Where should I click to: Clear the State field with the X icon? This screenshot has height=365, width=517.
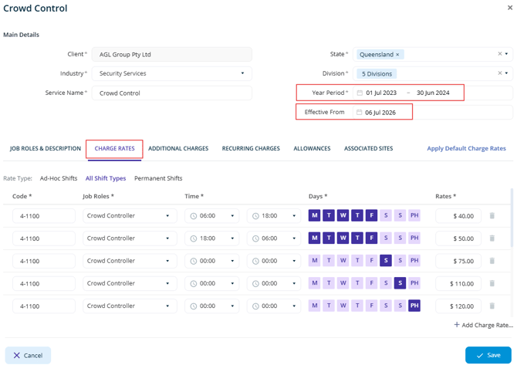click(500, 54)
